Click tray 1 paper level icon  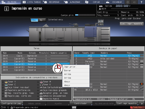[x=142, y=56]
